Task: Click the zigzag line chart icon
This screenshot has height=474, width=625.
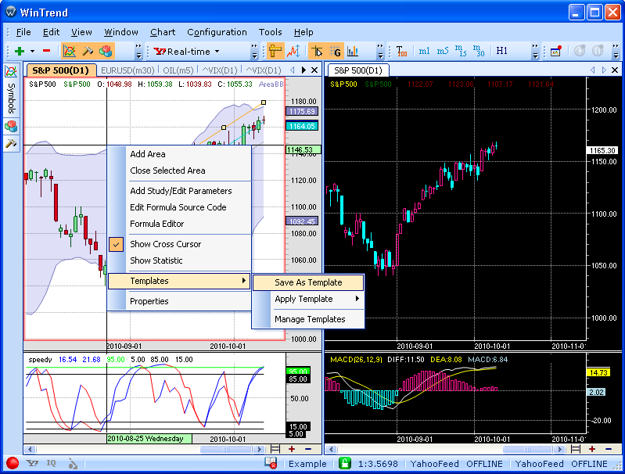Action: [294, 51]
